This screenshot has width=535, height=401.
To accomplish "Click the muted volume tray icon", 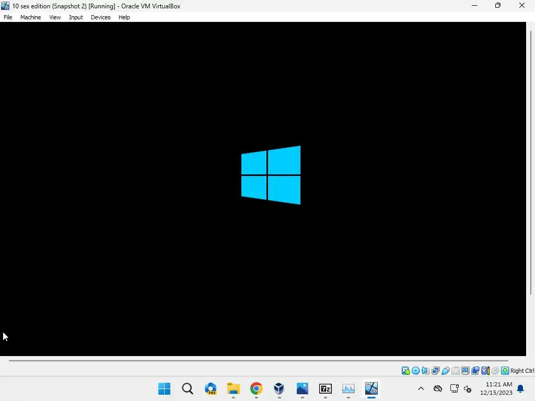I will pos(468,388).
